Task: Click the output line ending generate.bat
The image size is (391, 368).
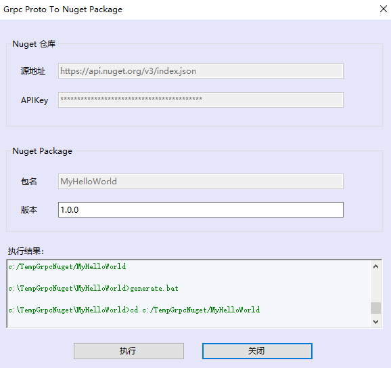Action: tap(93, 288)
